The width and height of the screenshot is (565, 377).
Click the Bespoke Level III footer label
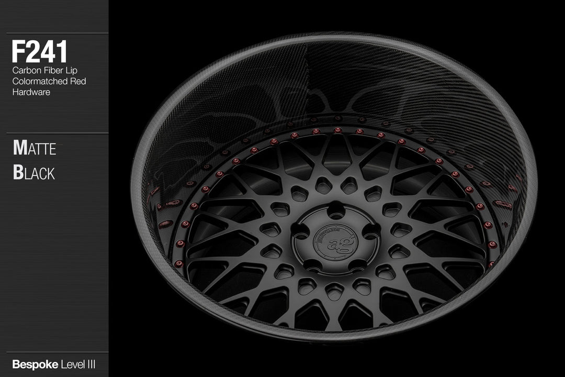[x=53, y=363]
